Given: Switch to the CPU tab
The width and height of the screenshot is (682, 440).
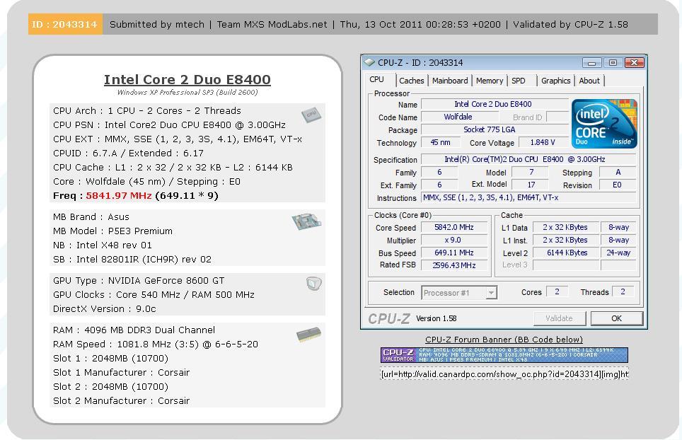Looking at the screenshot, I should click(376, 79).
